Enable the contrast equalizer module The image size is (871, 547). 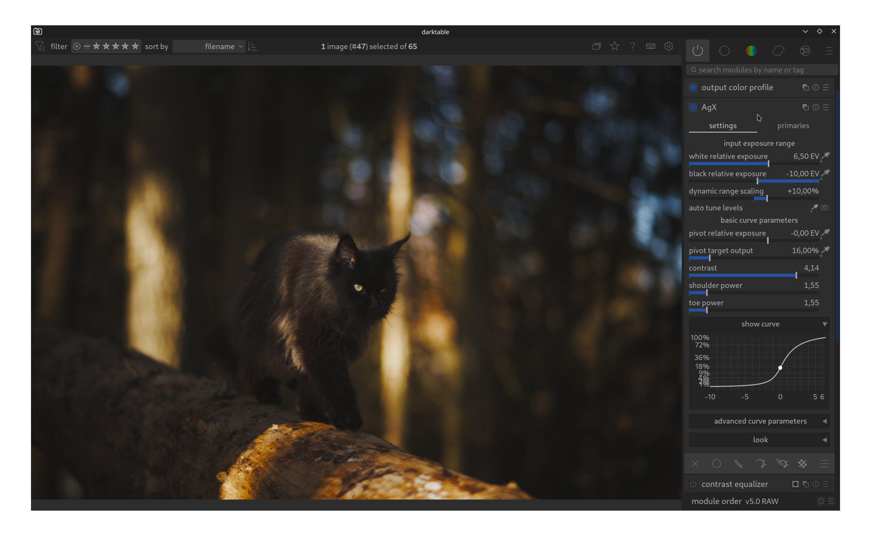click(693, 484)
